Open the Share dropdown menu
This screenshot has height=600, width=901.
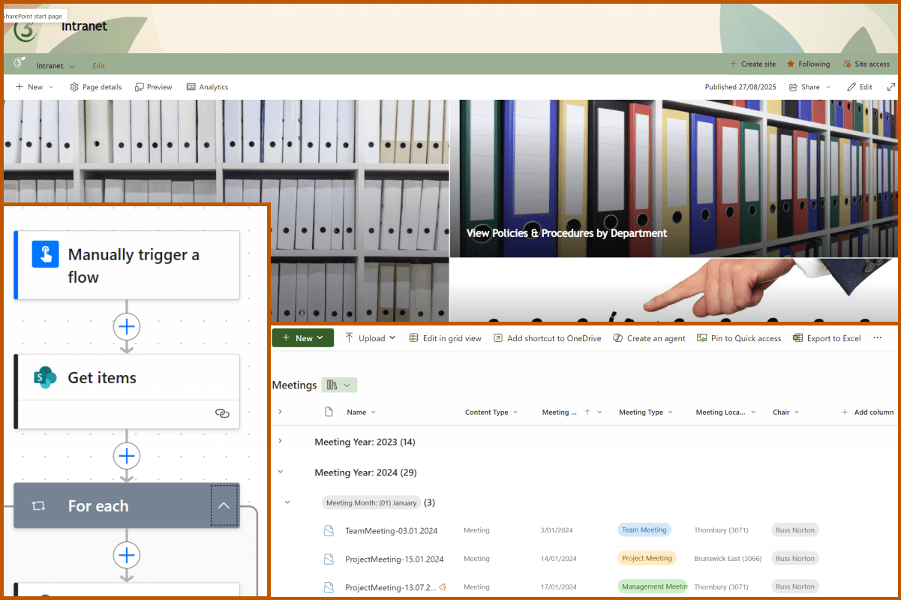click(810, 87)
